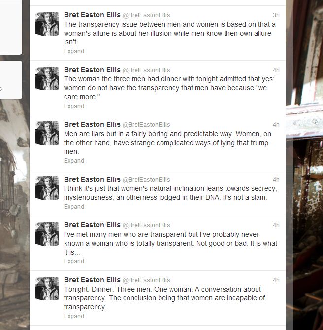Expand the tweet mentioning DNA
Image resolution: width=323 pixels, height=330 pixels.
74,207
